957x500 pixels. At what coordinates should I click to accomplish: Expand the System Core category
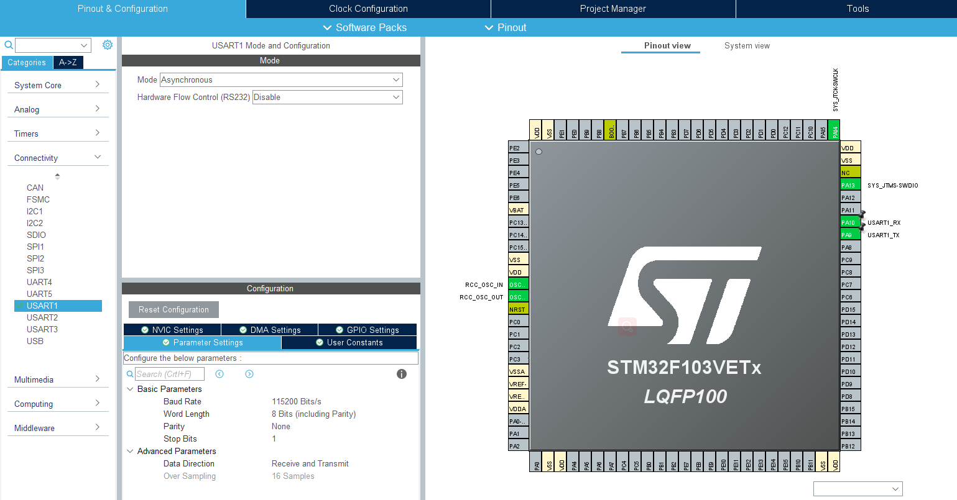[x=58, y=85]
